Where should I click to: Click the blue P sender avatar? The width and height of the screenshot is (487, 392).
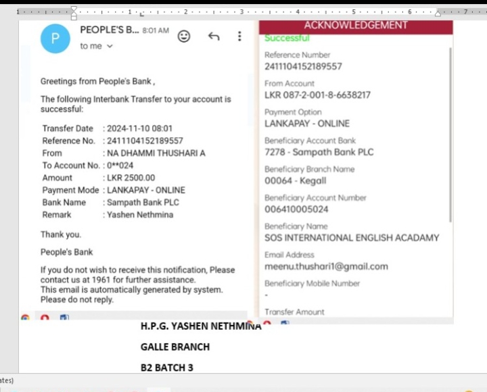[55, 39]
